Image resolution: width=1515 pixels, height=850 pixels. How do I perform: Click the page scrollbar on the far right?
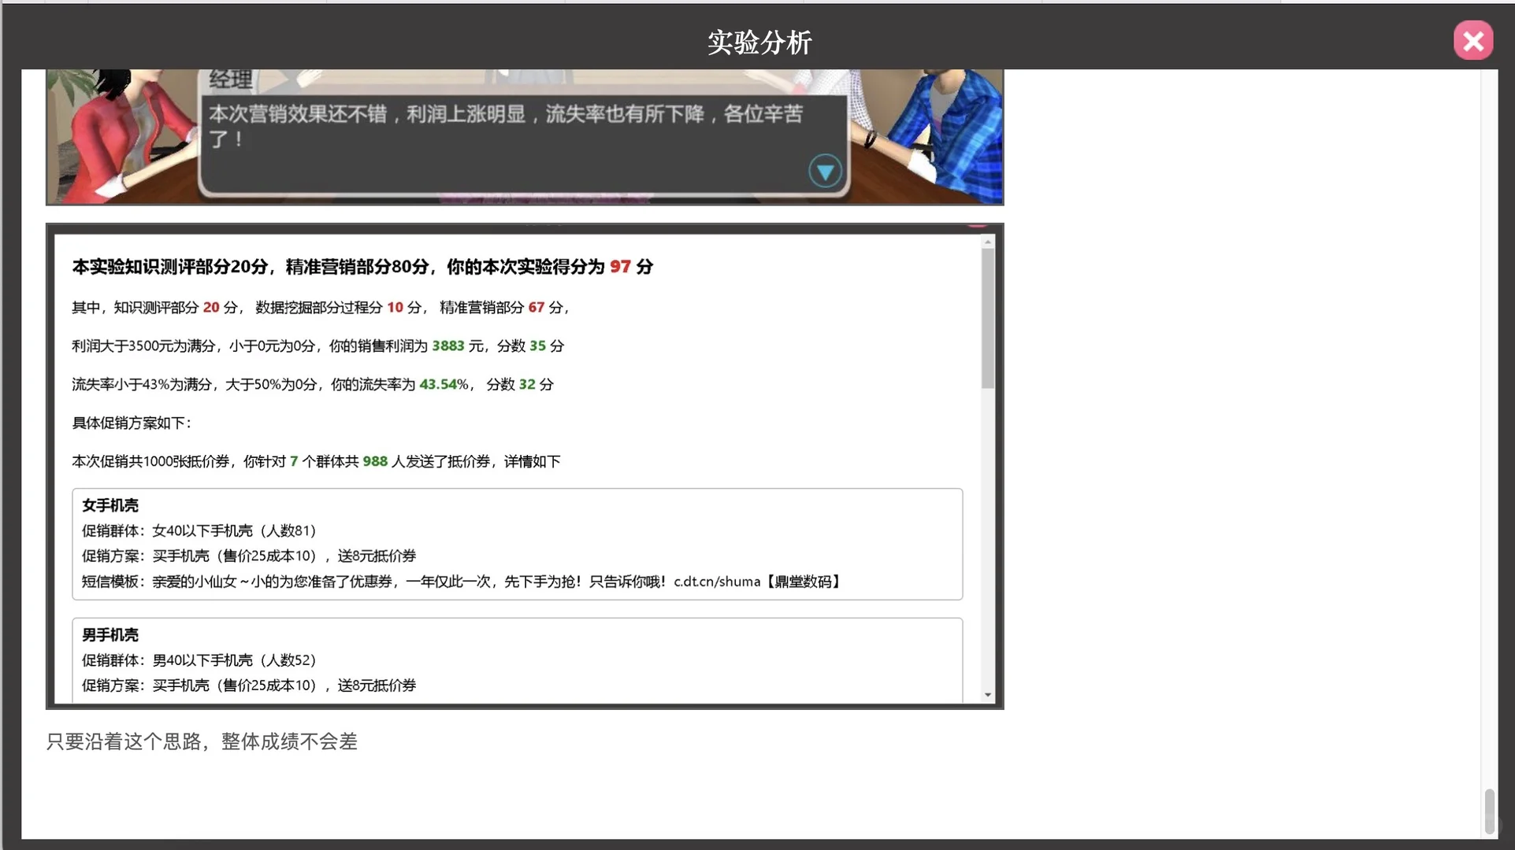[x=1489, y=811]
